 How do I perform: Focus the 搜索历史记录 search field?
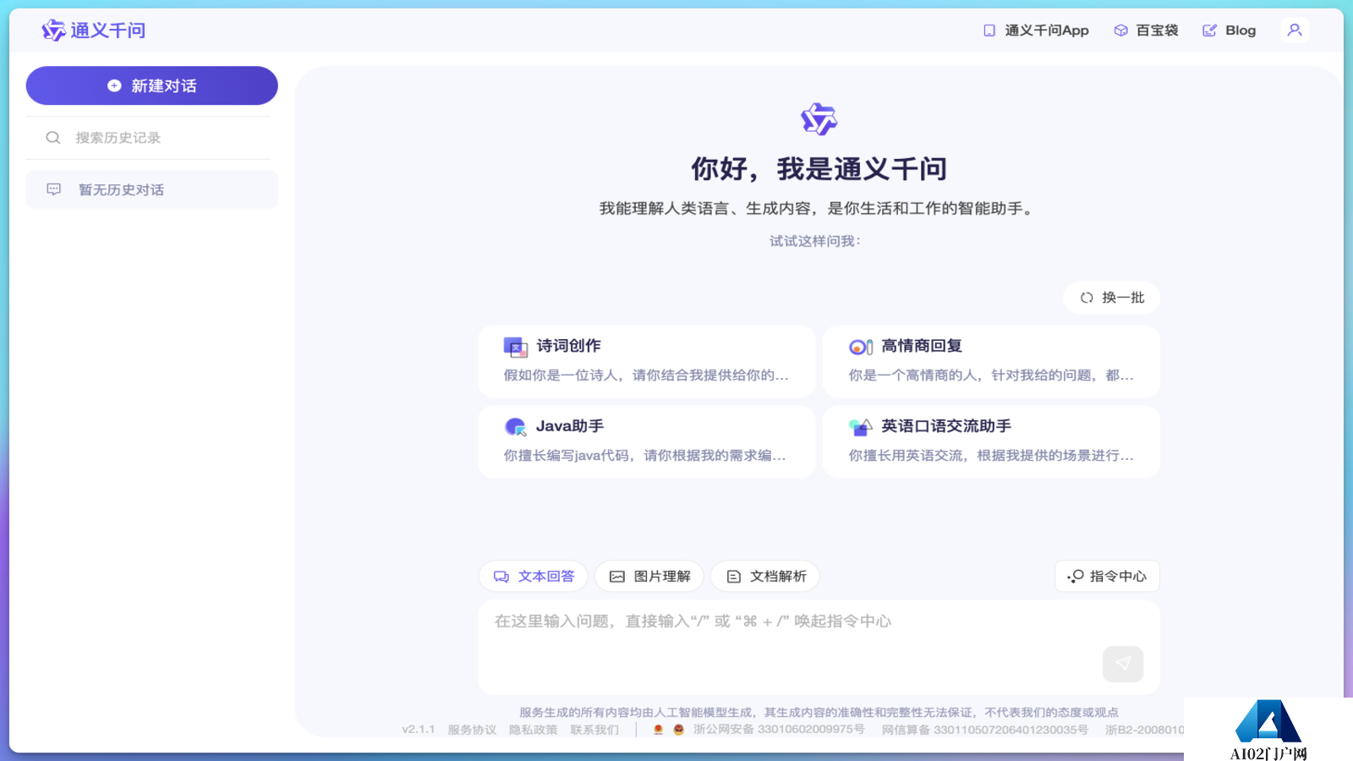click(x=149, y=138)
